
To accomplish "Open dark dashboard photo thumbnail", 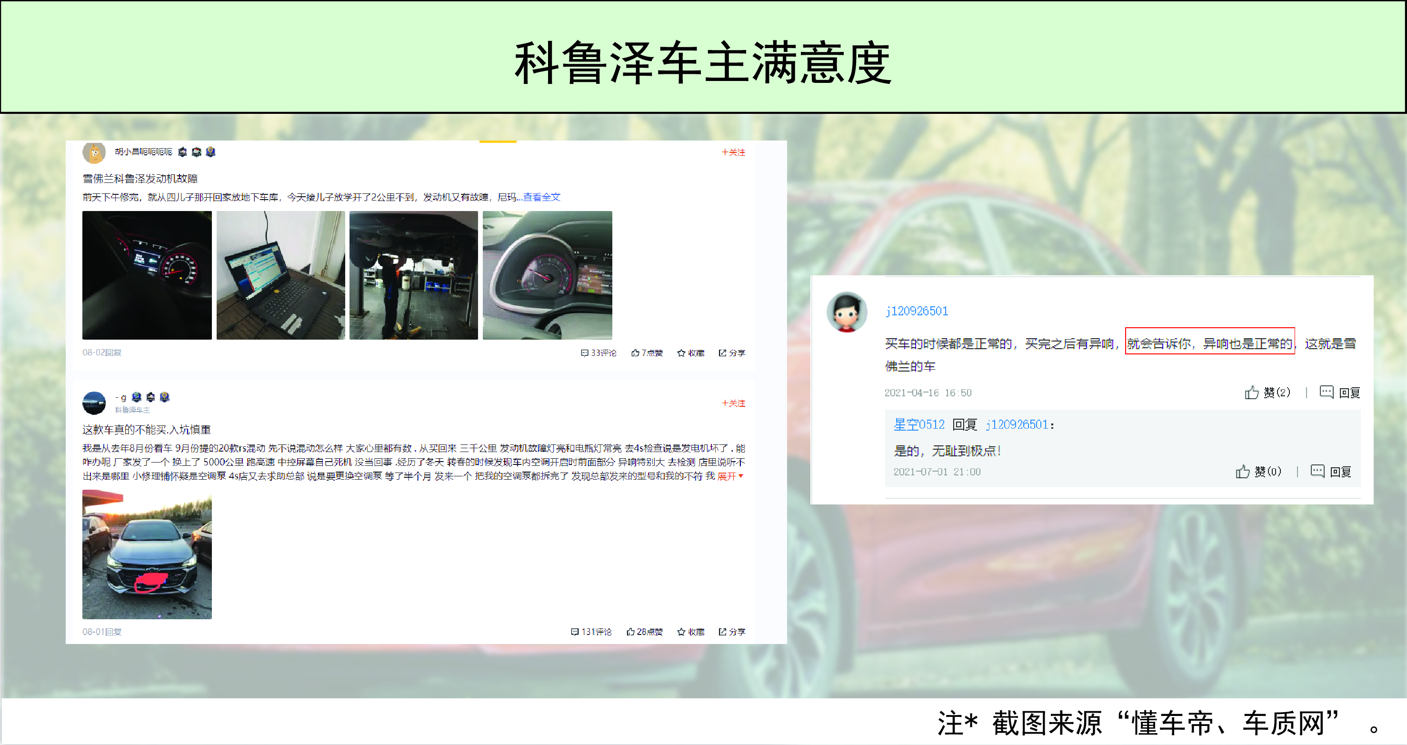I will [x=147, y=275].
